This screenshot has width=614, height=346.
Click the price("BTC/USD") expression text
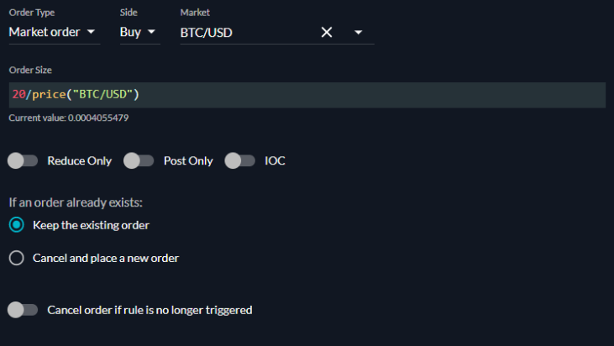point(86,95)
